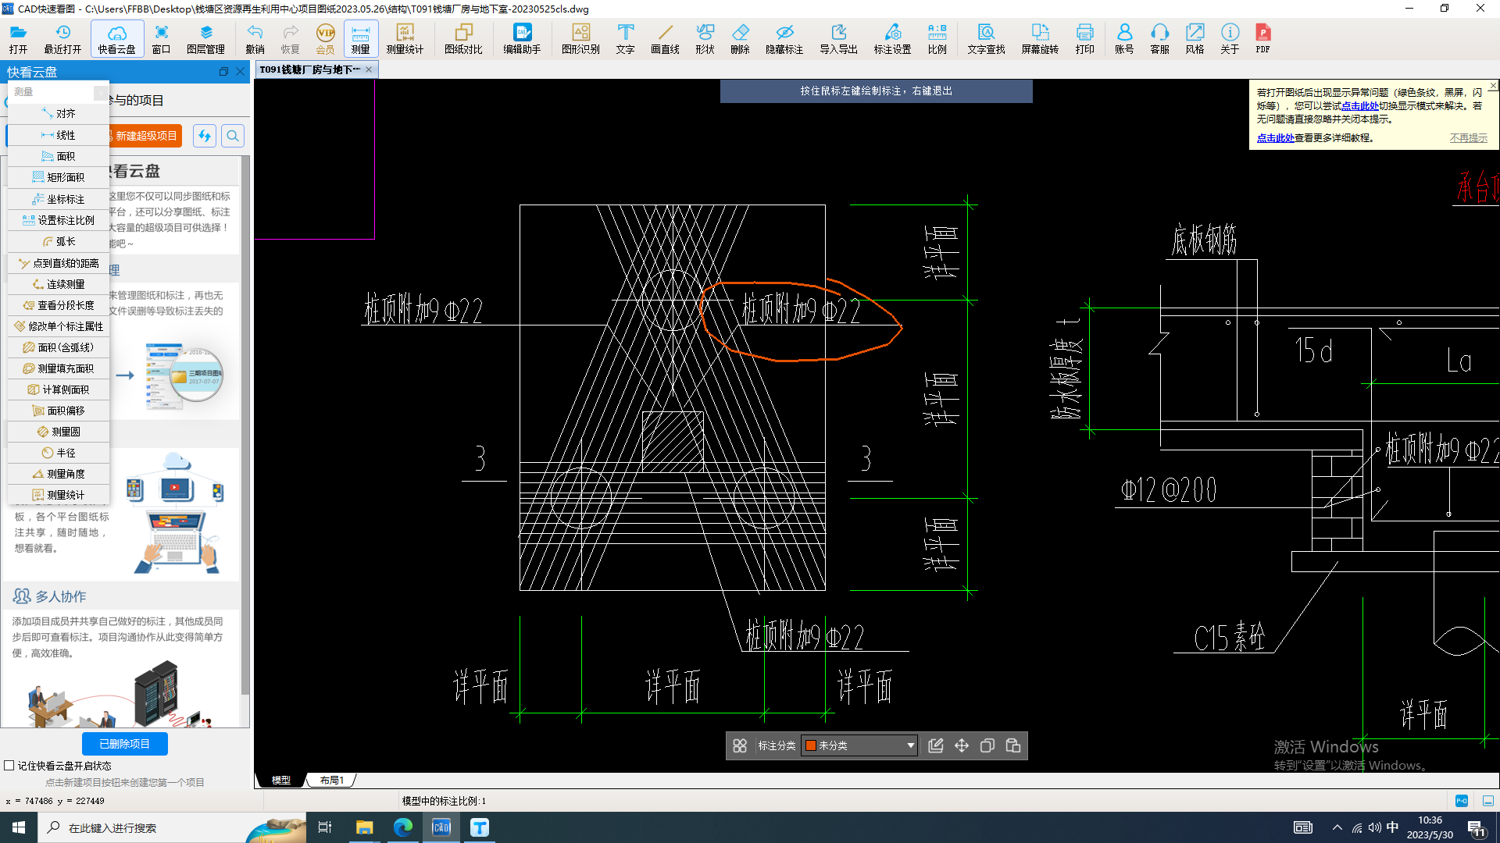Tick 记住快看云盘开启状态 checkbox
Screen dimensions: 1500x843
tap(9, 766)
